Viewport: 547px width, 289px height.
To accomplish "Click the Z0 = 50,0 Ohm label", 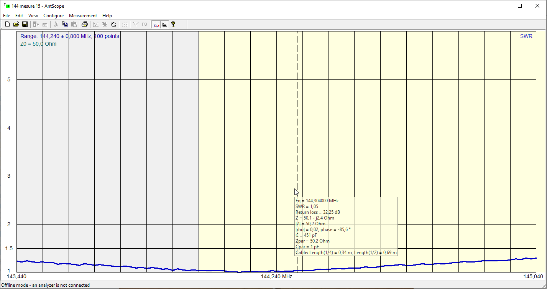I will (38, 44).
